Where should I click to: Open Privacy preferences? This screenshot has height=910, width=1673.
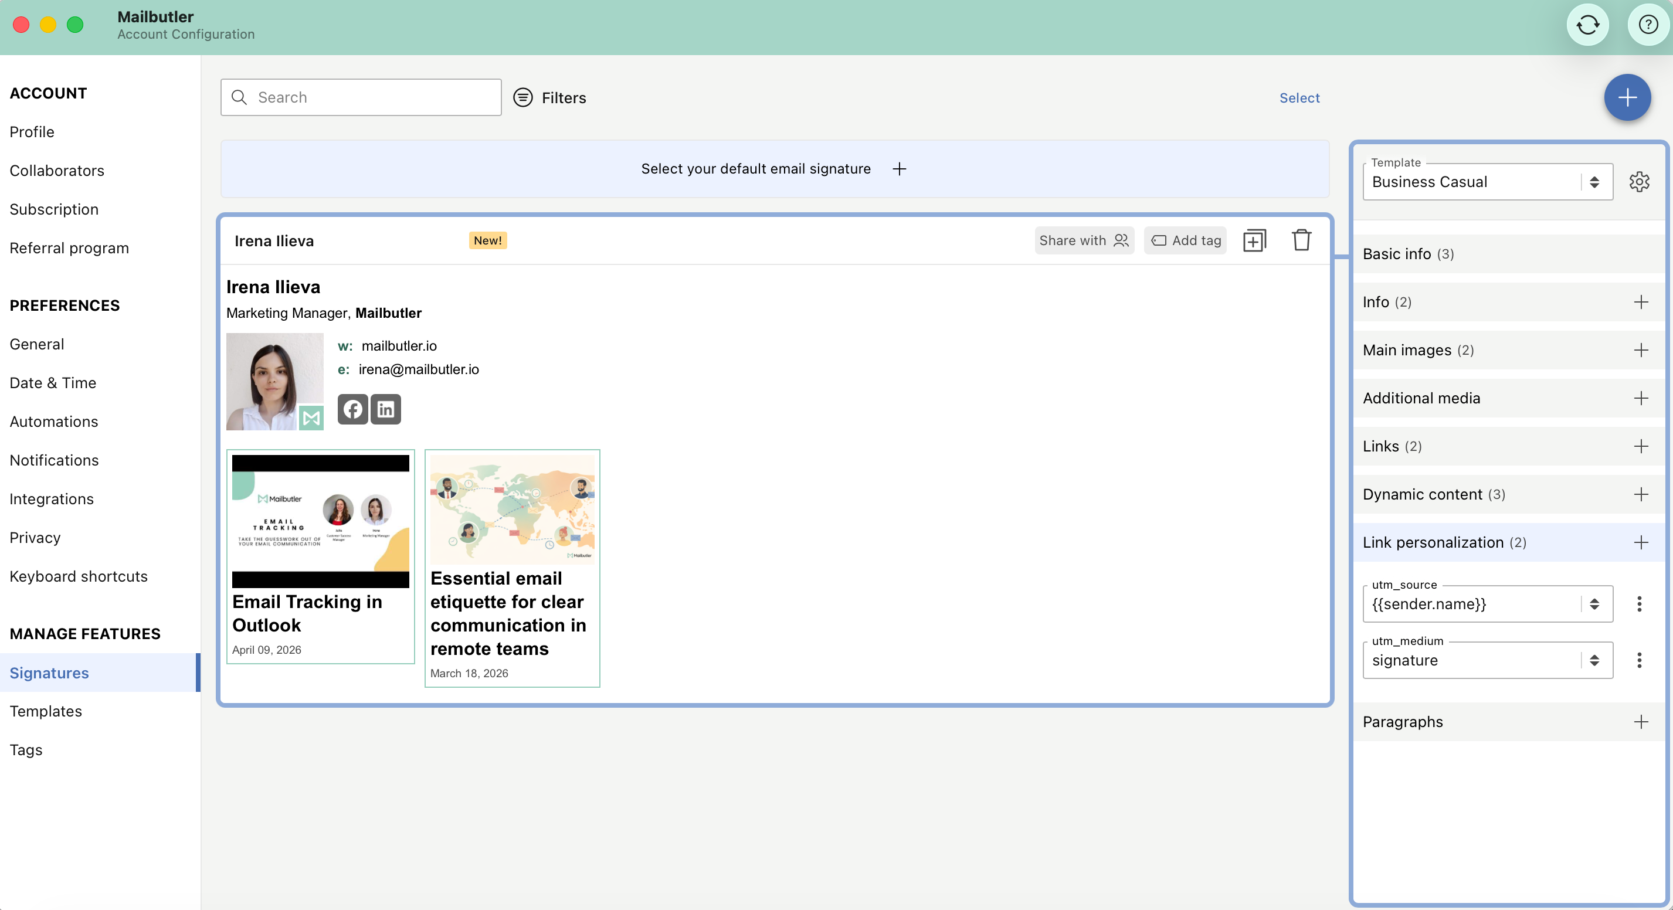coord(35,538)
